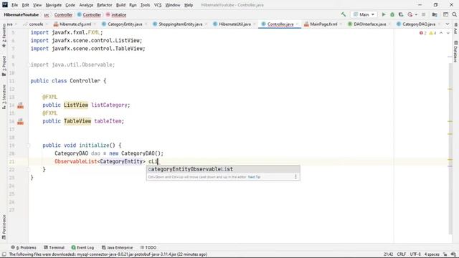Collapse the imports fold marker at line 9
This screenshot has width=459, height=258.
pos(29,64)
